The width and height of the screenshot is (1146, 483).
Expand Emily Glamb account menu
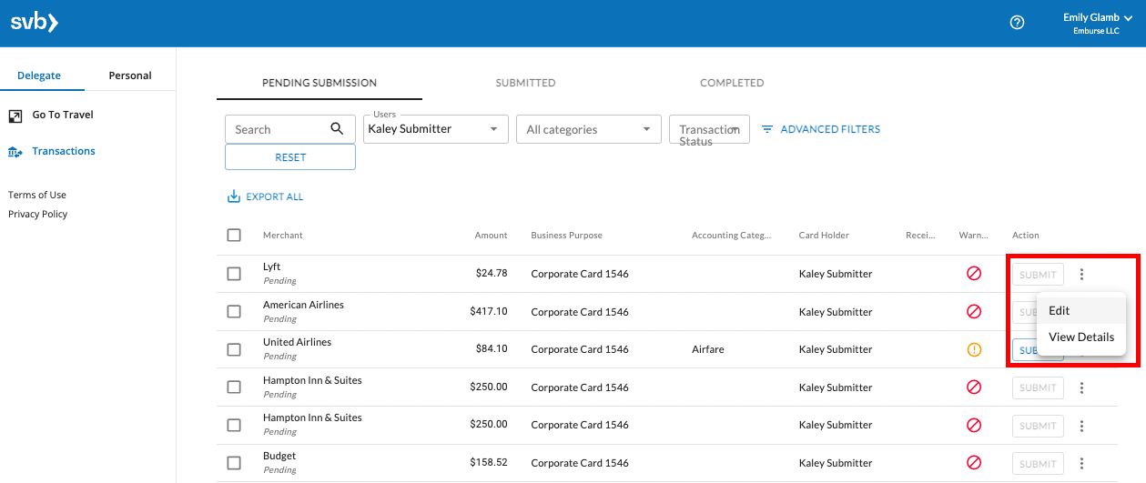pos(1097,24)
